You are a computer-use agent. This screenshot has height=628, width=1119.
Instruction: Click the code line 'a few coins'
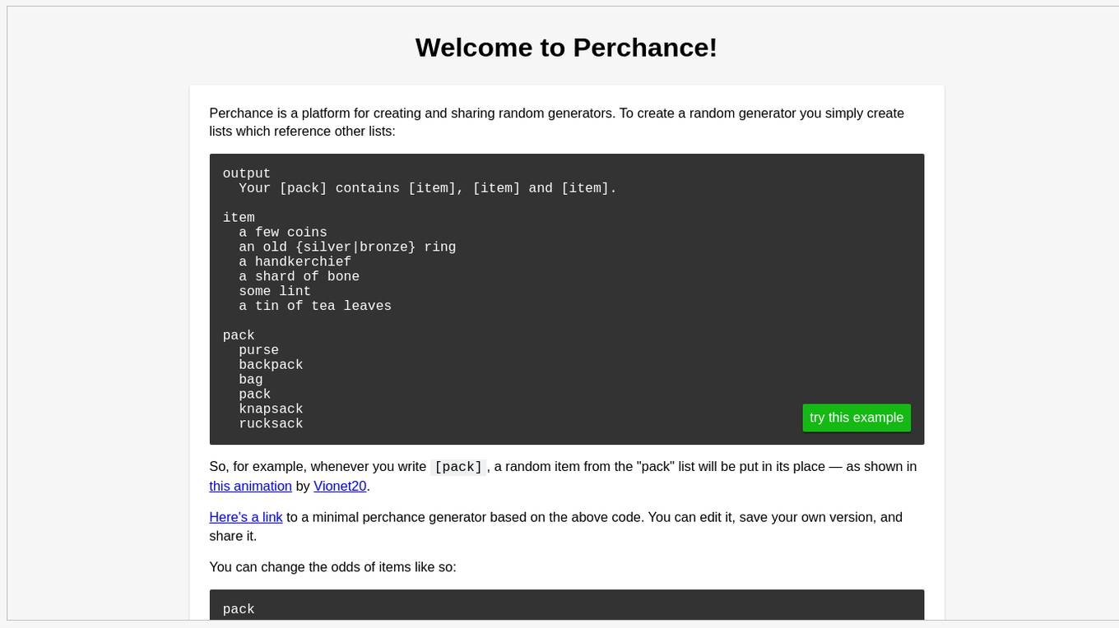click(283, 233)
